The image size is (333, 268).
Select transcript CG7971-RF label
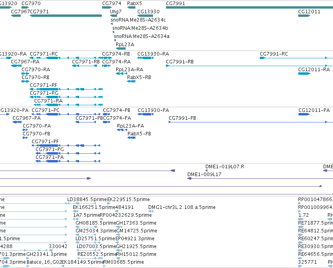pos(43,85)
